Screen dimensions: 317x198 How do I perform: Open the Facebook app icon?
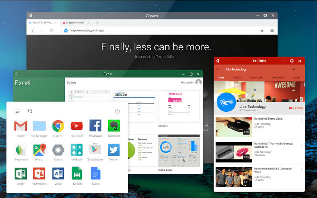click(x=96, y=126)
